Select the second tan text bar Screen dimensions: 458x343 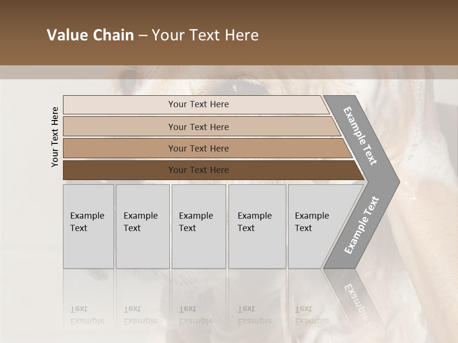point(119,127)
